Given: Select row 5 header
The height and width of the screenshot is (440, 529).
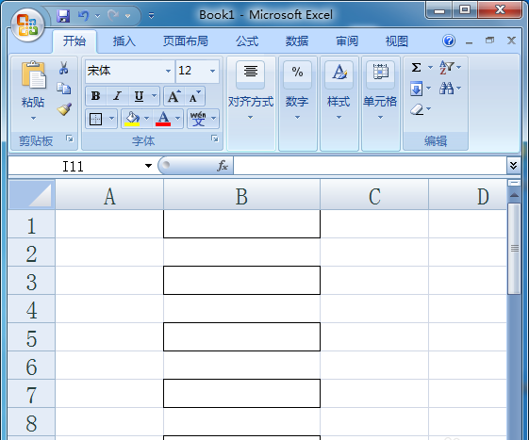Looking at the screenshot, I should (x=31, y=337).
